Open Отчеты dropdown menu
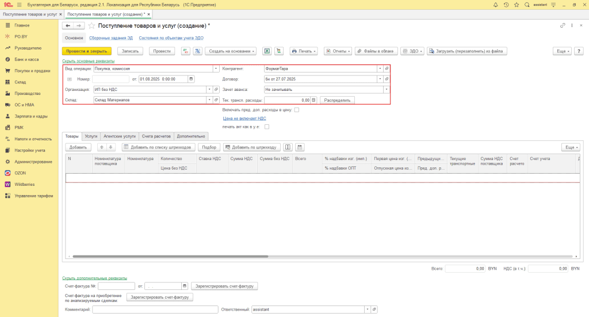This screenshot has height=317, width=589. (338, 51)
